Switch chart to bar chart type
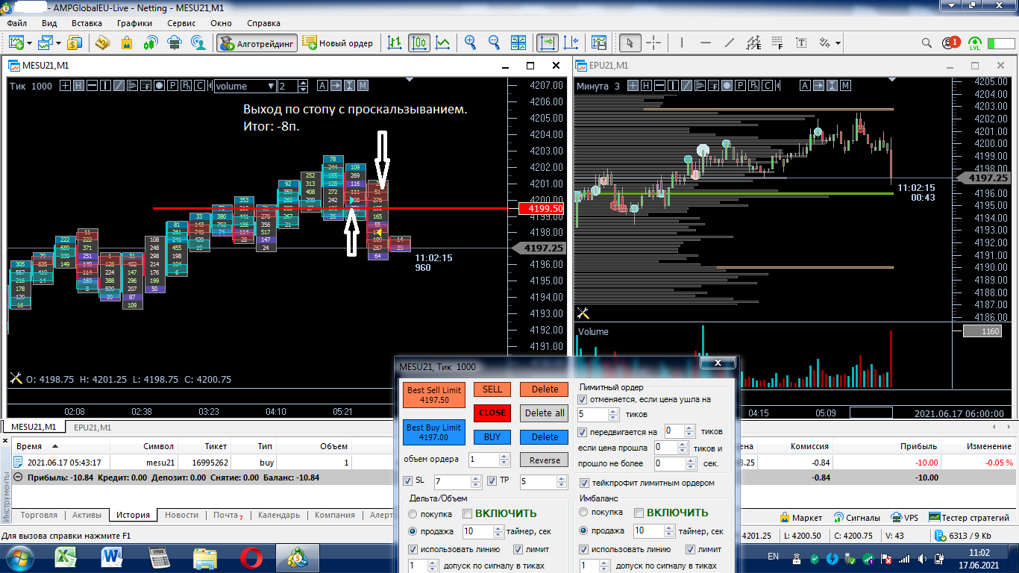Screen dimensions: 1019x573 click(x=395, y=43)
